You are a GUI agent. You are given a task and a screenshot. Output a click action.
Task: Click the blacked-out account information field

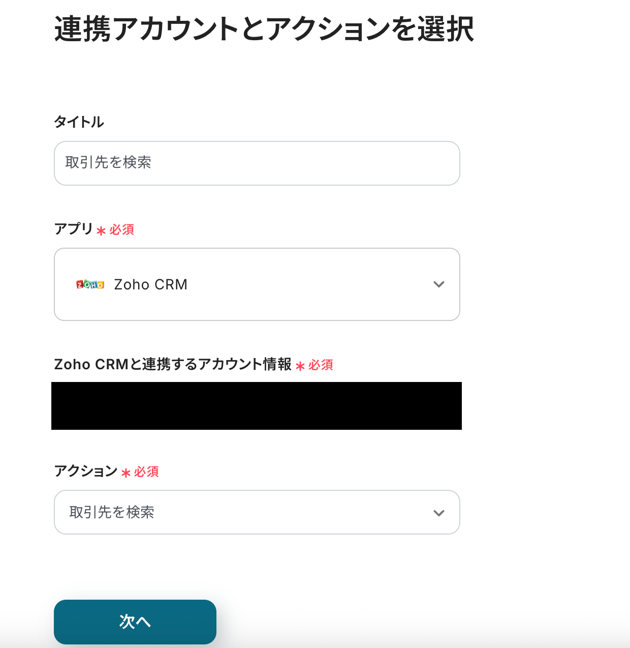coord(257,406)
